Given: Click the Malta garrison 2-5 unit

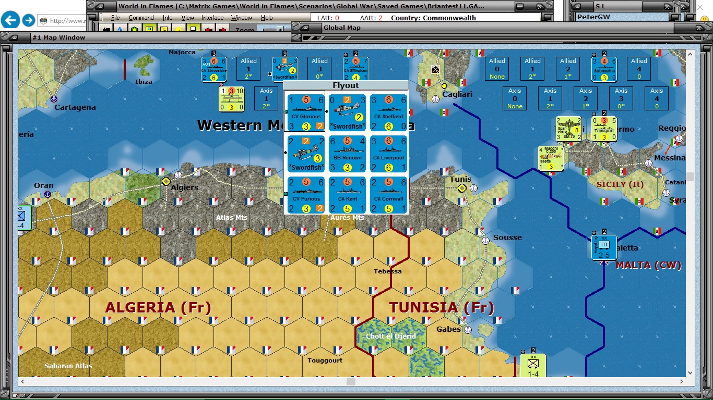Looking at the screenshot, I should pyautogui.click(x=604, y=247).
